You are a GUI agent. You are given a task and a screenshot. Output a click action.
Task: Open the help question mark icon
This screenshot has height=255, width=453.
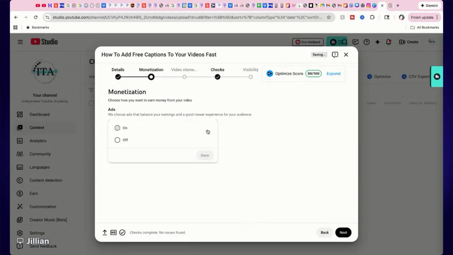pos(366,42)
